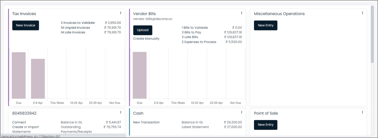The image size is (378, 138).
Task: Click New Entry under Point of Sale
Action: (x=265, y=125)
